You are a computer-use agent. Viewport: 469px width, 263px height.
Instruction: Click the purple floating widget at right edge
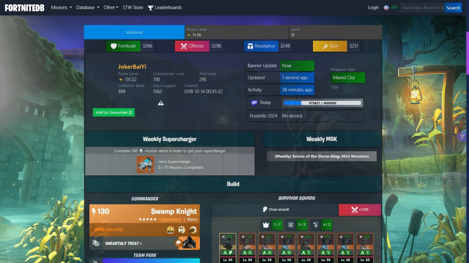[x=462, y=136]
